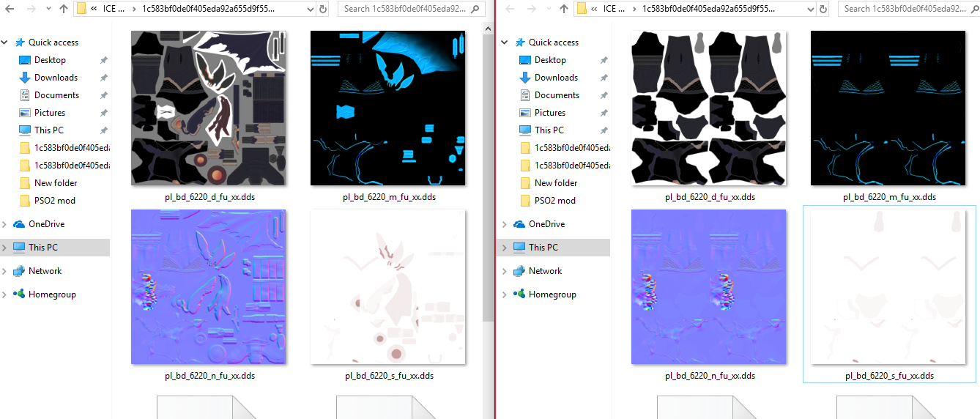Collapse Quick access in the right window
This screenshot has height=419, width=980.
click(506, 42)
